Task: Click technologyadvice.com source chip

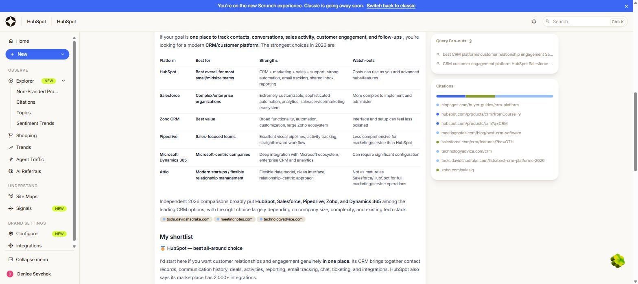Action: [281, 219]
